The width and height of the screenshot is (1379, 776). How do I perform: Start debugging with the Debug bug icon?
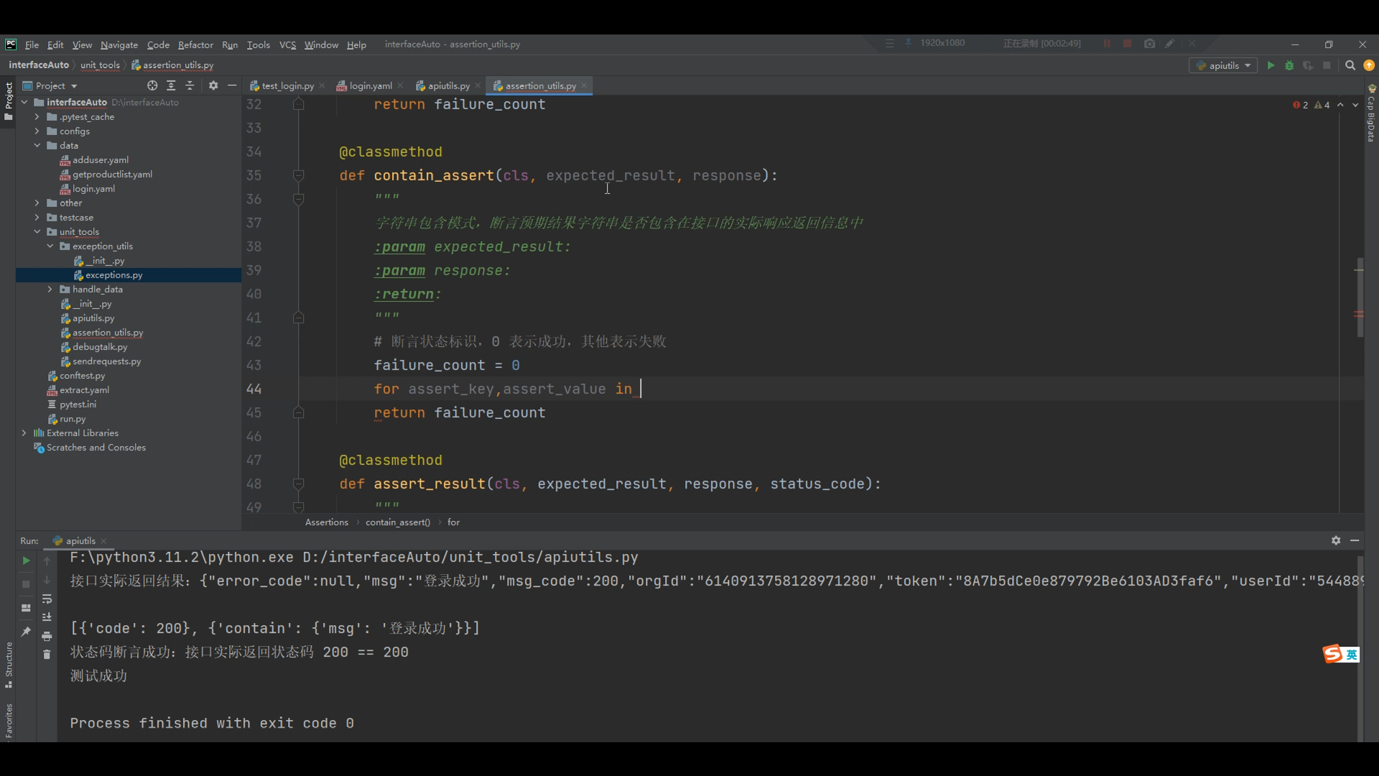pos(1289,65)
